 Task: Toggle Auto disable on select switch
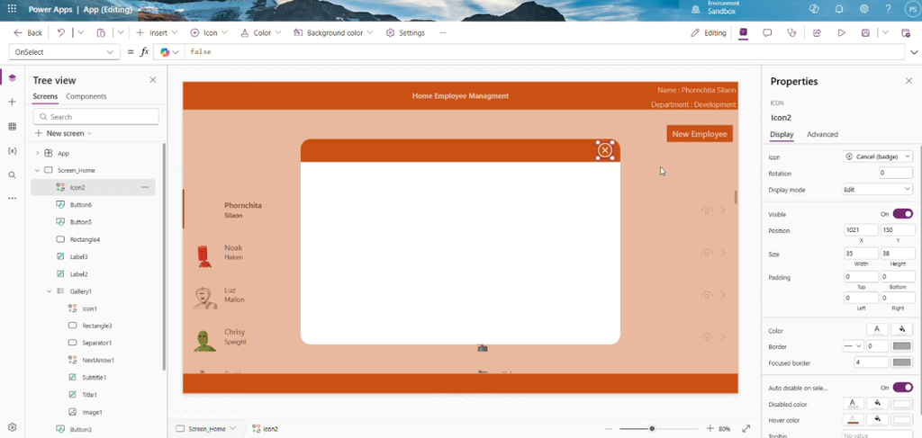(x=902, y=388)
